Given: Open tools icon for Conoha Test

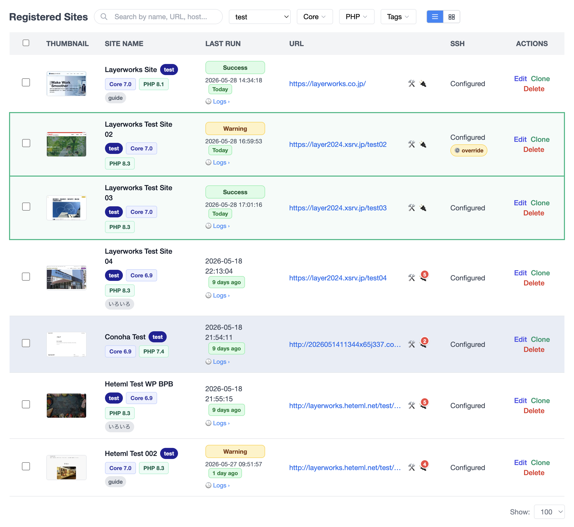Looking at the screenshot, I should [412, 344].
